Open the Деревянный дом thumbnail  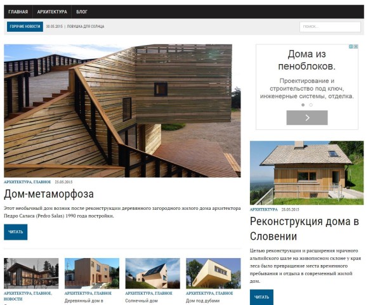click(x=92, y=273)
